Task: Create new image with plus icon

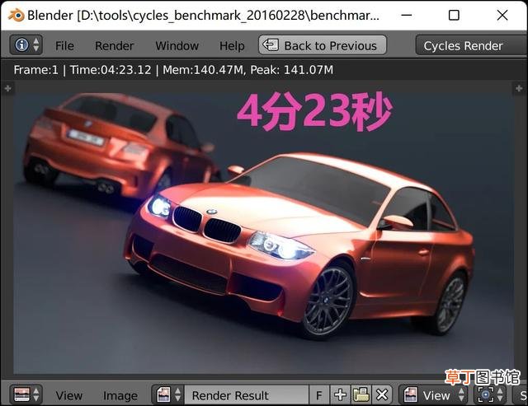Action: (x=340, y=395)
